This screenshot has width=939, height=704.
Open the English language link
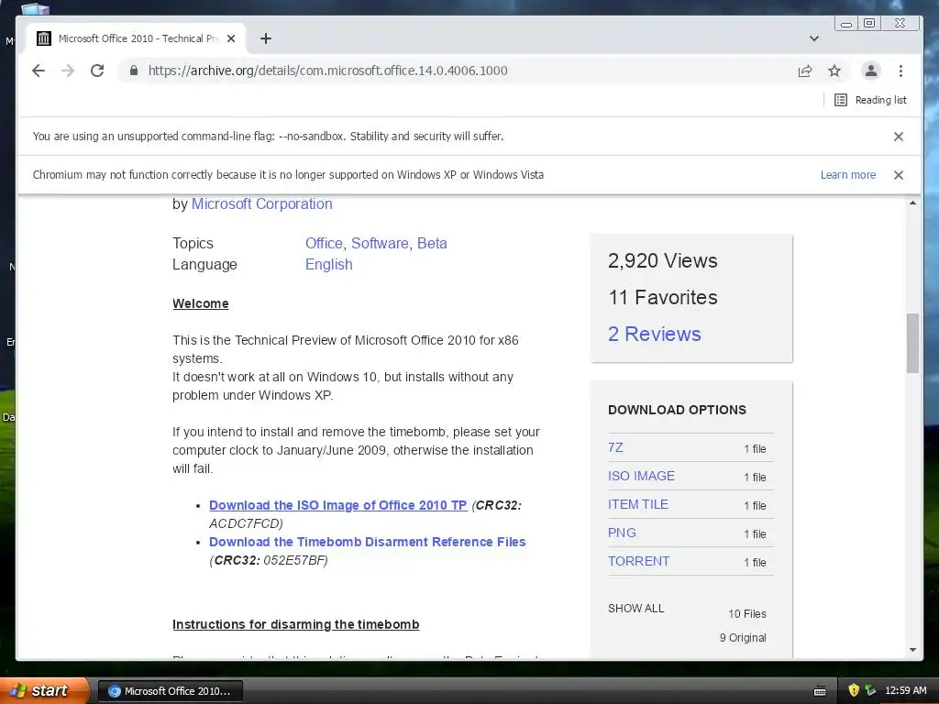click(329, 264)
